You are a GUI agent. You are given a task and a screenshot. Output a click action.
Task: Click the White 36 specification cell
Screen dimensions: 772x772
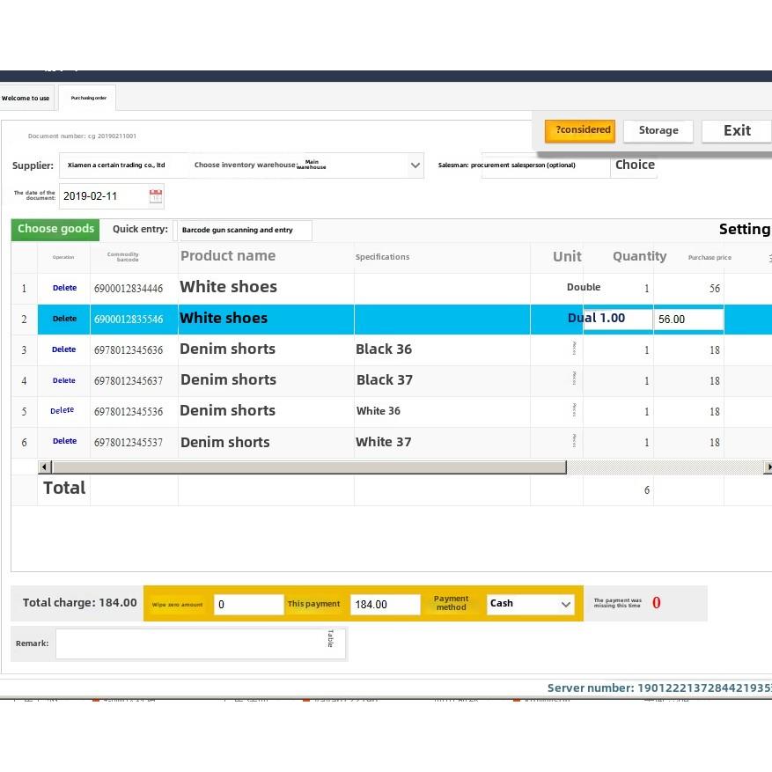pos(379,411)
